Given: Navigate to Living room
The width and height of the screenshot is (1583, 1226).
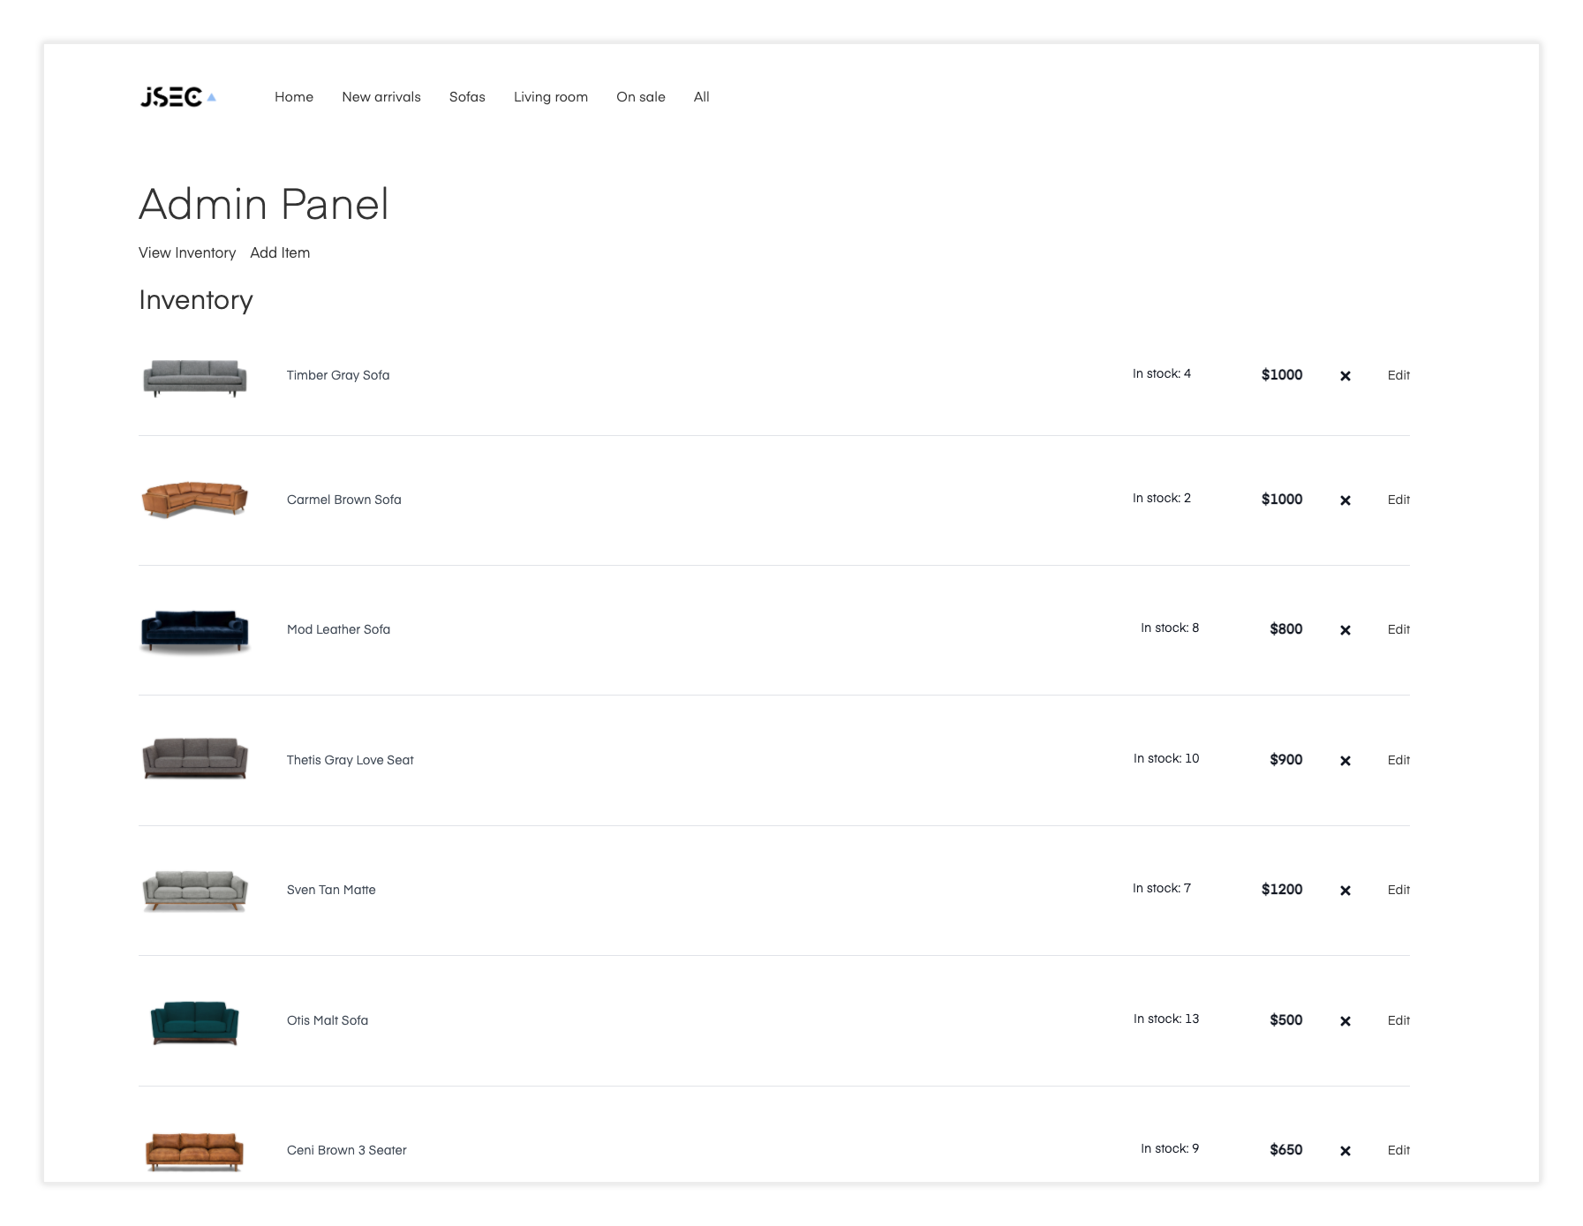Looking at the screenshot, I should tap(551, 97).
